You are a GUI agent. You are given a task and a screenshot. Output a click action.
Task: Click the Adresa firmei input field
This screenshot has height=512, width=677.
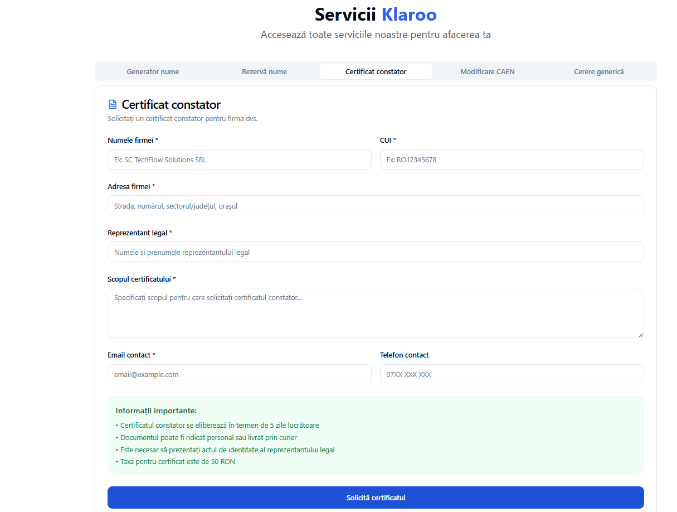coord(376,205)
